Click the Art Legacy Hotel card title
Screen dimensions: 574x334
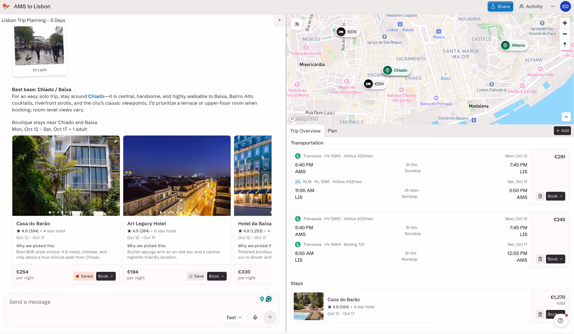click(x=147, y=224)
